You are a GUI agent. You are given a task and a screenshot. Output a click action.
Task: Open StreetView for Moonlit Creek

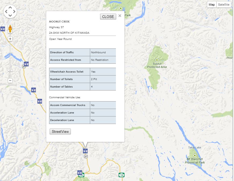[60, 131]
